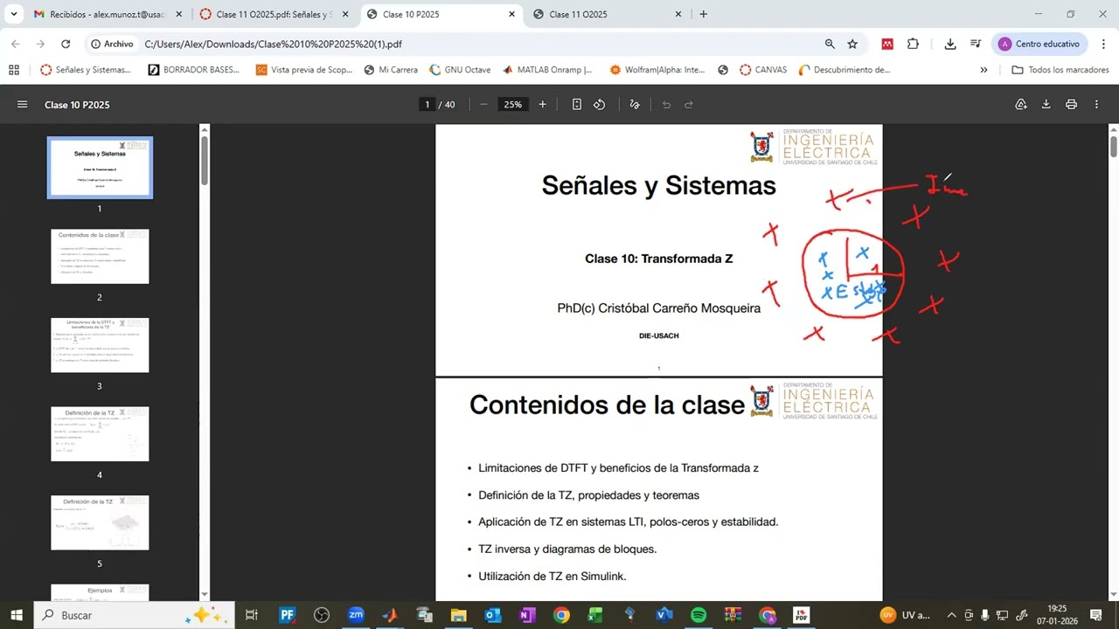Open Mi Carrera bookmark
1119x629 pixels.
pos(391,70)
